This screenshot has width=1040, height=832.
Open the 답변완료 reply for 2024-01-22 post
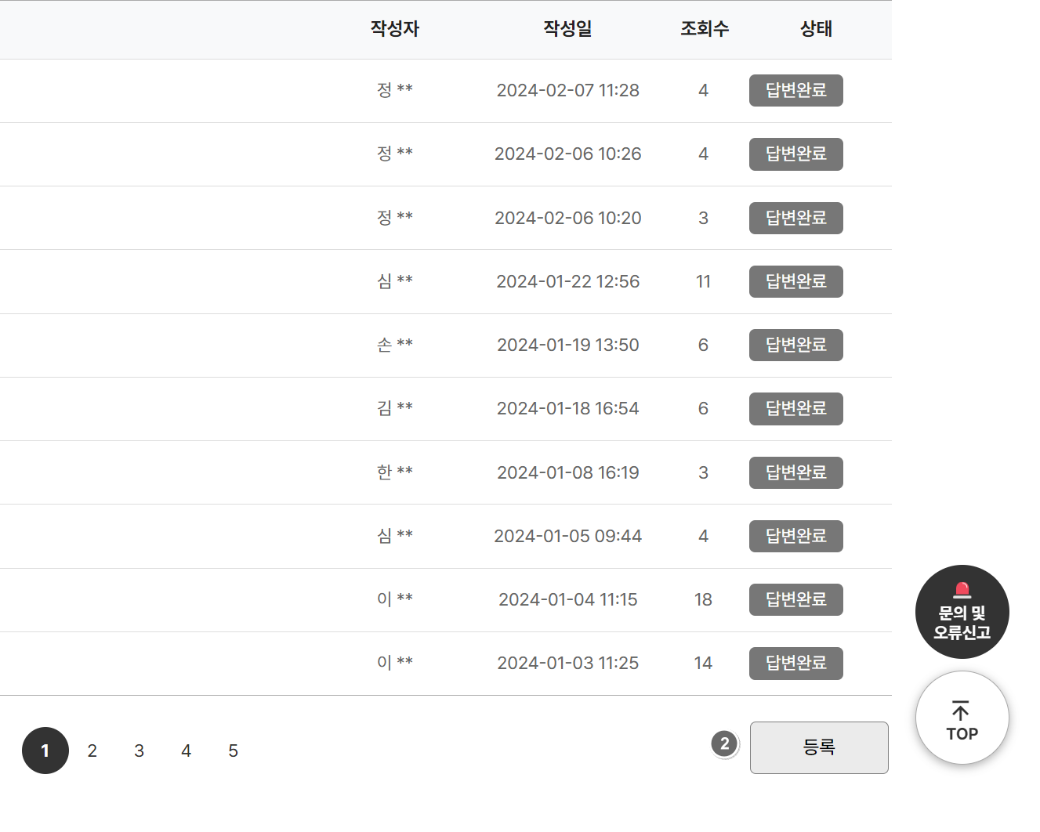coord(795,281)
